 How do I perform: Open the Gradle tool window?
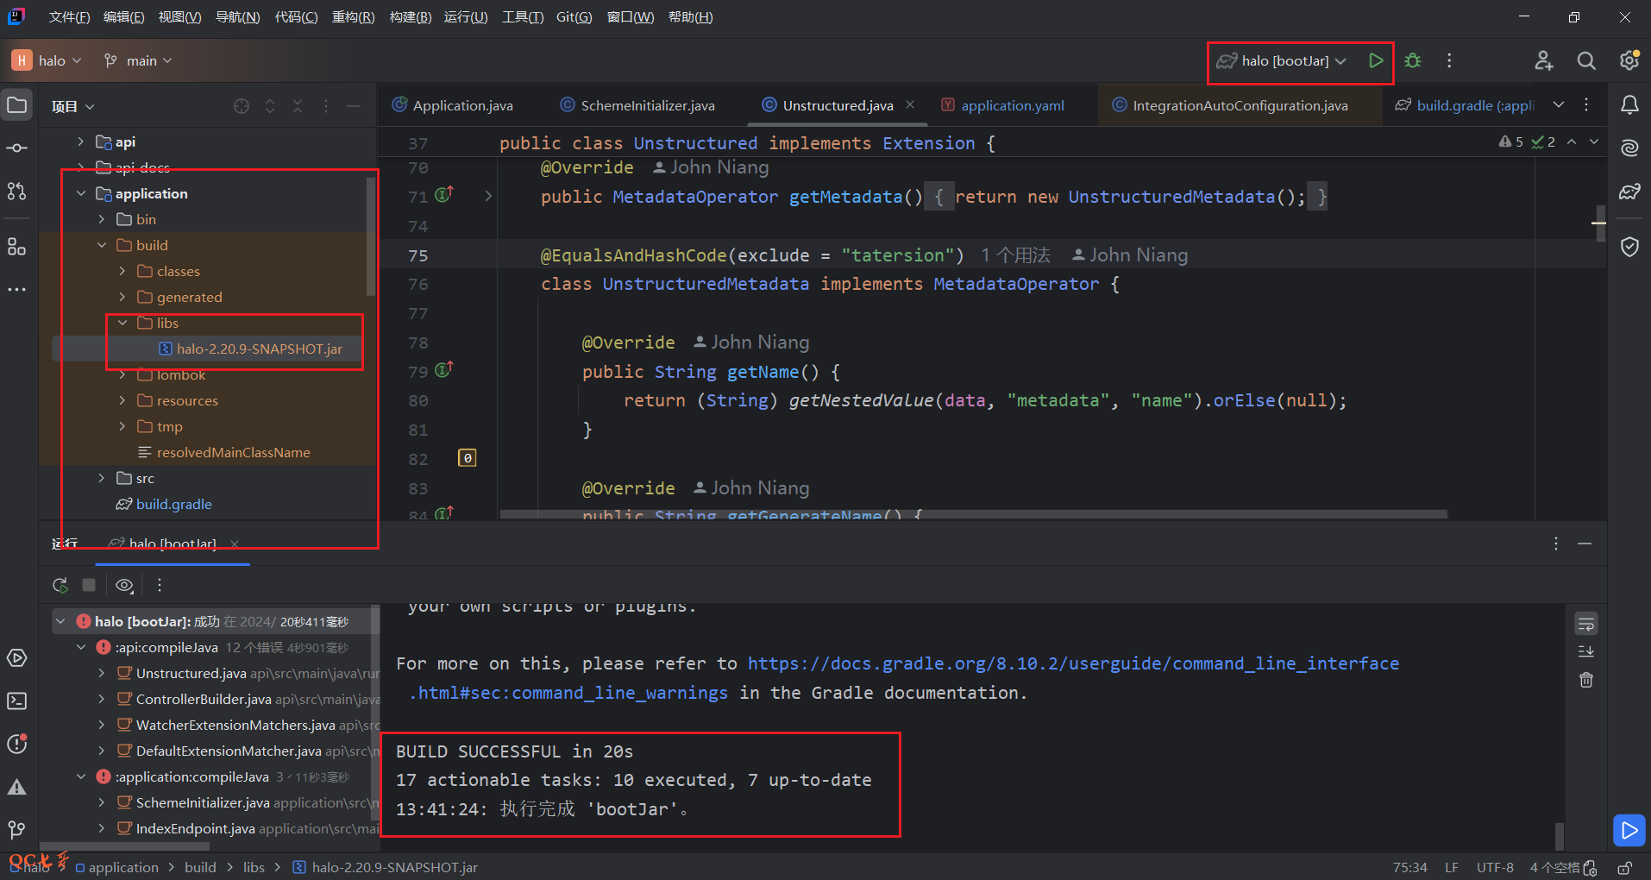click(x=1629, y=192)
